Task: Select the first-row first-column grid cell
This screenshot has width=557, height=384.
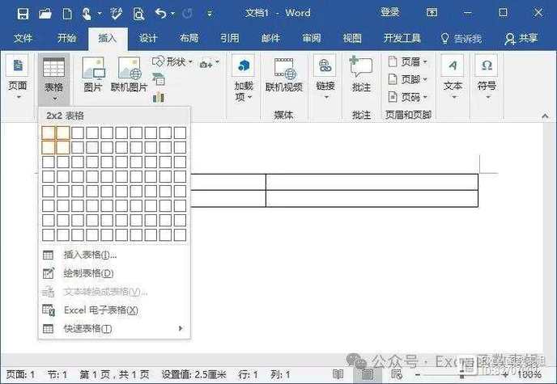Action: pyautogui.click(x=49, y=133)
